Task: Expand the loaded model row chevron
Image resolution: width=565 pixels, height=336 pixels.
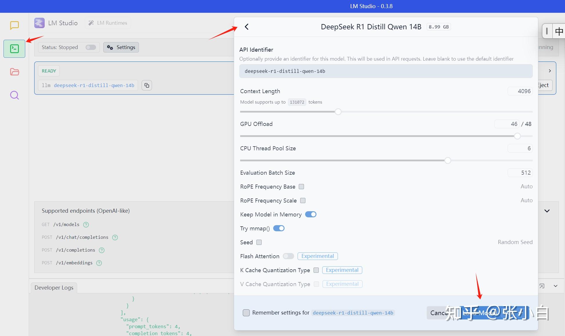Action: tap(550, 71)
